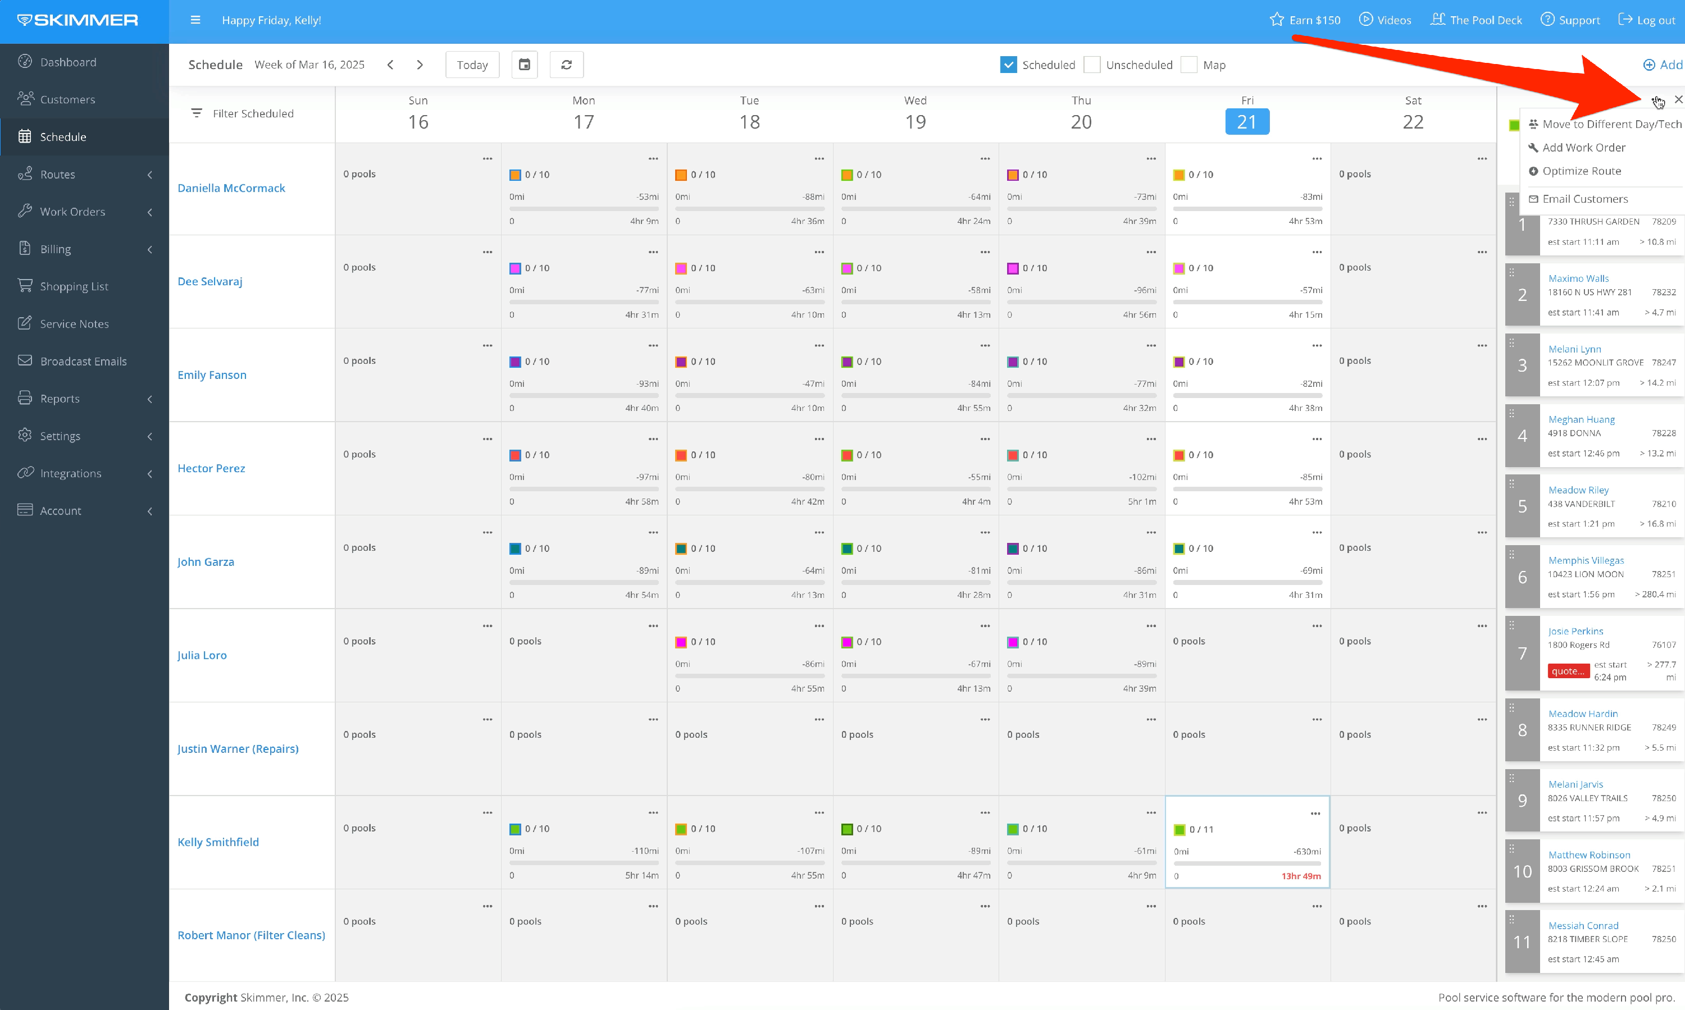
Task: Click the refresh schedule icon
Action: click(566, 65)
